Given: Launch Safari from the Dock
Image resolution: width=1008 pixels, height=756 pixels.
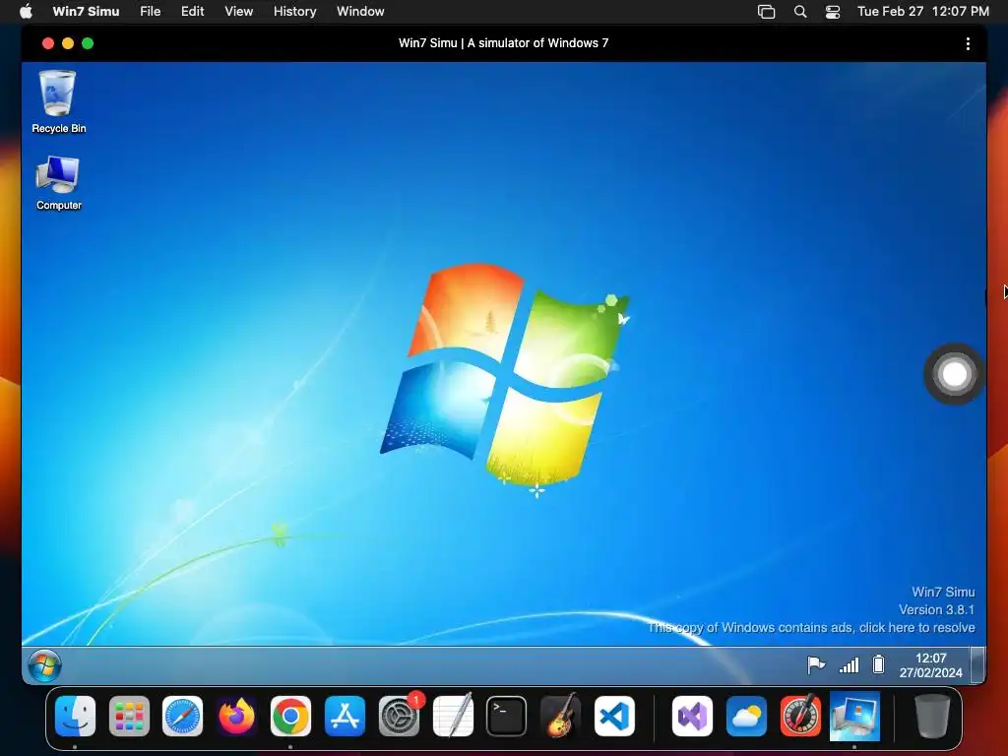Looking at the screenshot, I should 182,716.
